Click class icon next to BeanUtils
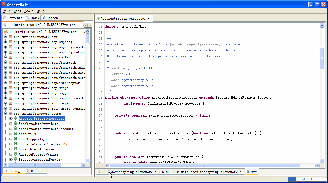The width and height of the screenshot is (328, 183). [16, 134]
